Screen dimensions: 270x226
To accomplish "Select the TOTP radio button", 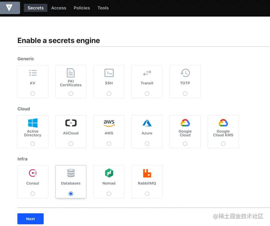I will point(185,93).
